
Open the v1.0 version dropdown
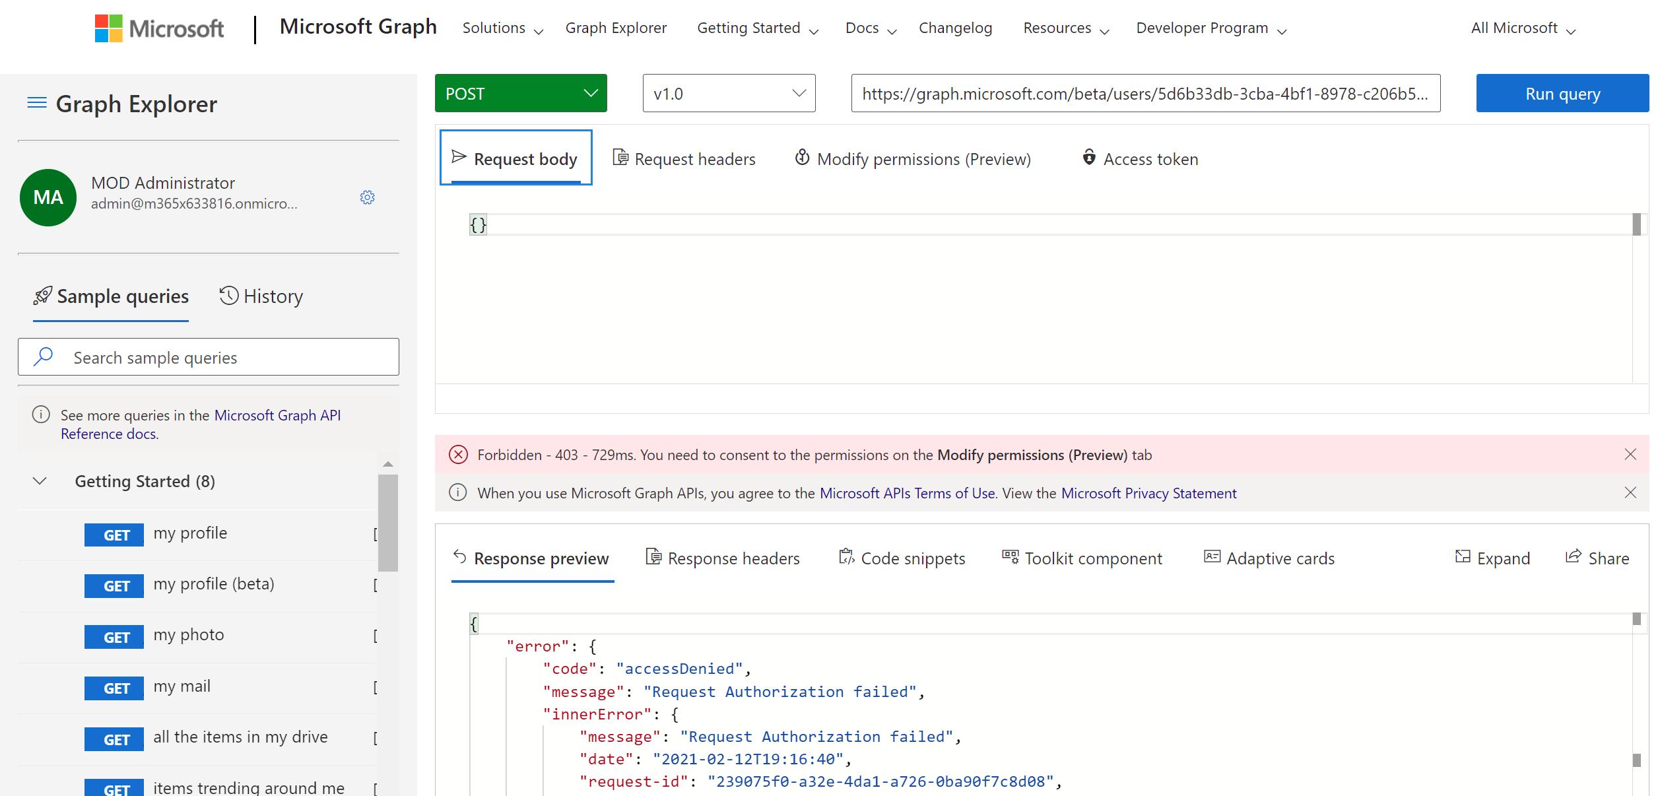(729, 93)
